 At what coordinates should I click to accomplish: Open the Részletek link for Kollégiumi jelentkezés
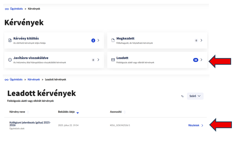[x=194, y=125]
